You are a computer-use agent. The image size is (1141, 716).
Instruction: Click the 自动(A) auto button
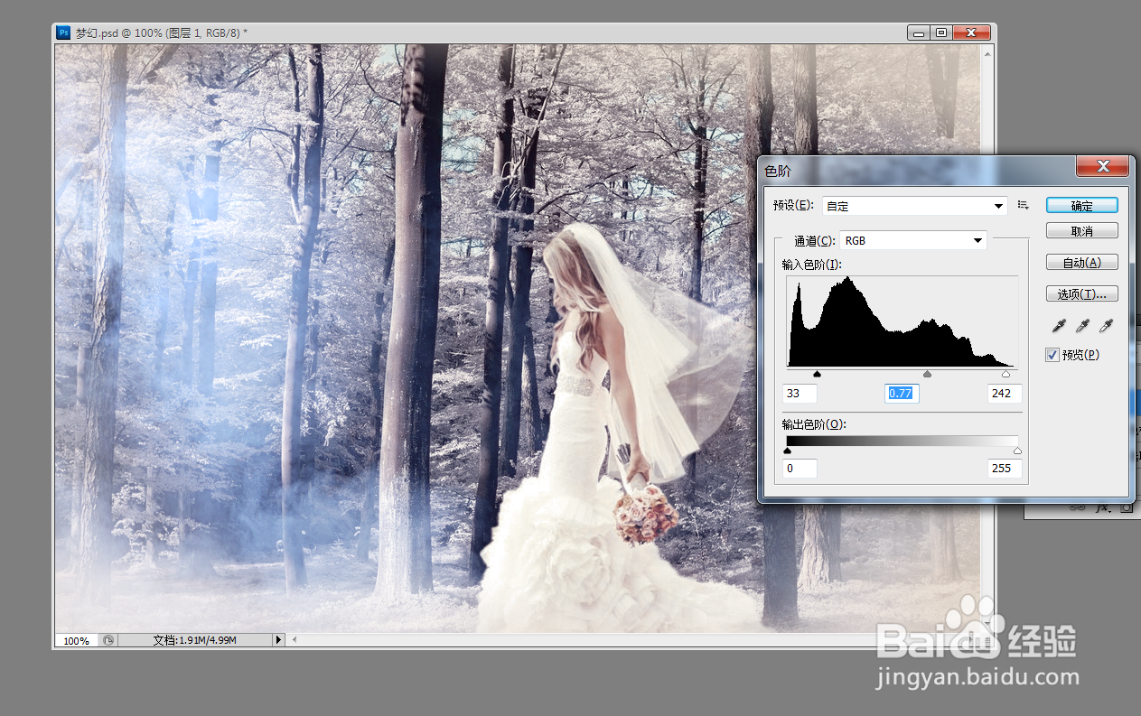point(1082,263)
